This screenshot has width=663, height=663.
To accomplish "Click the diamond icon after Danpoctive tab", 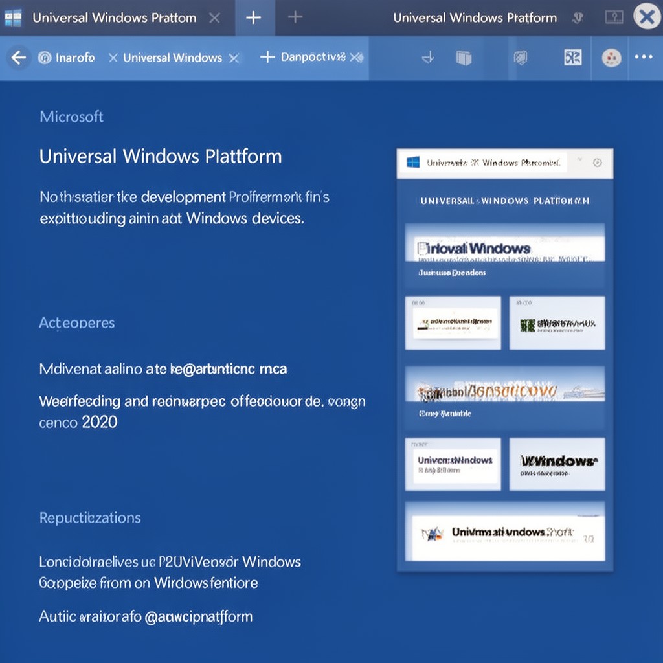I will pos(360,58).
